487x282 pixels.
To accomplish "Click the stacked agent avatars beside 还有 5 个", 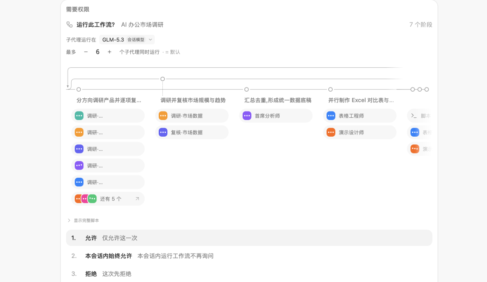I will [86, 199].
